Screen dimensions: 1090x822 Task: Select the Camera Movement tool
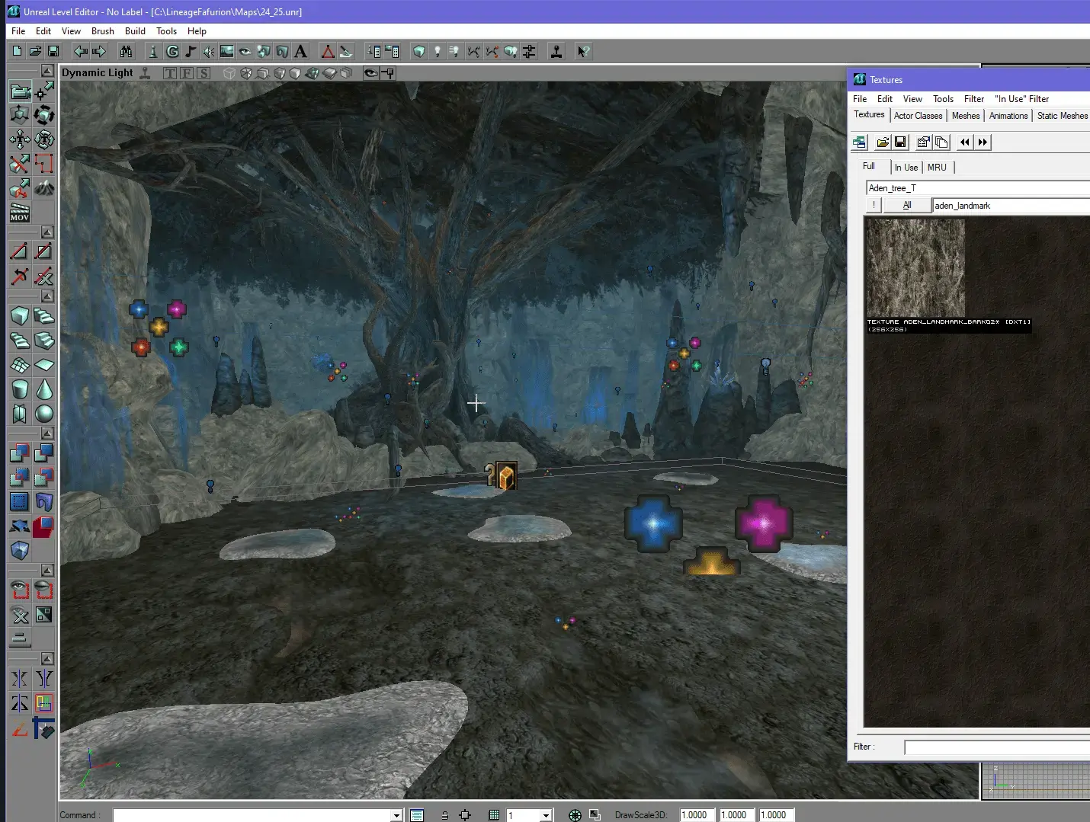[x=20, y=91]
